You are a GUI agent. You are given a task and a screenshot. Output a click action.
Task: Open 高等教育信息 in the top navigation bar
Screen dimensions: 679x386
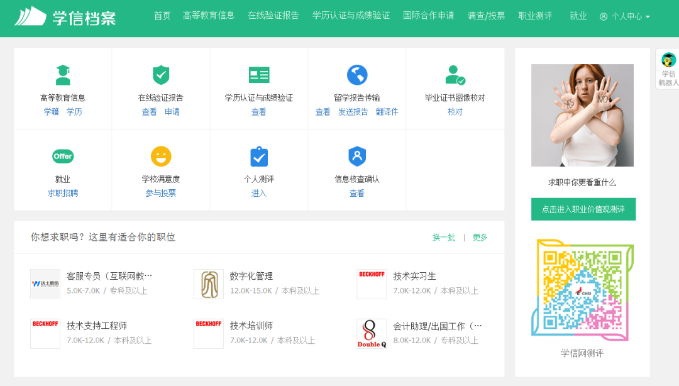208,16
